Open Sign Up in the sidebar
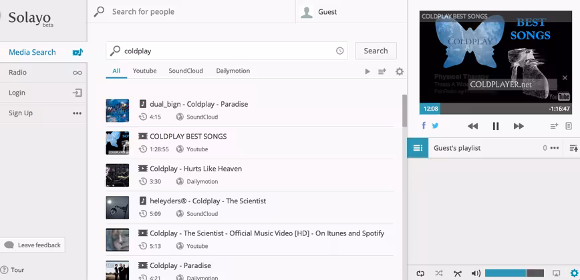 (43, 113)
